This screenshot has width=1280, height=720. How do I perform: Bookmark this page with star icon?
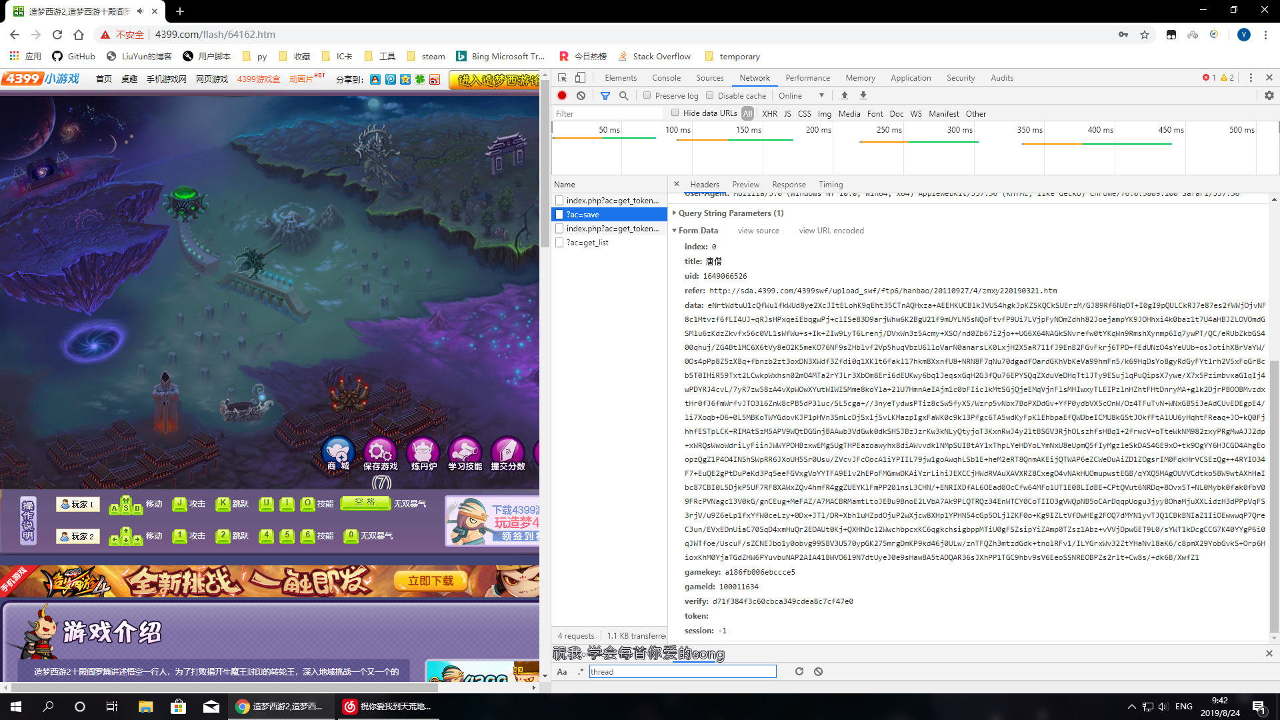pyautogui.click(x=1145, y=35)
